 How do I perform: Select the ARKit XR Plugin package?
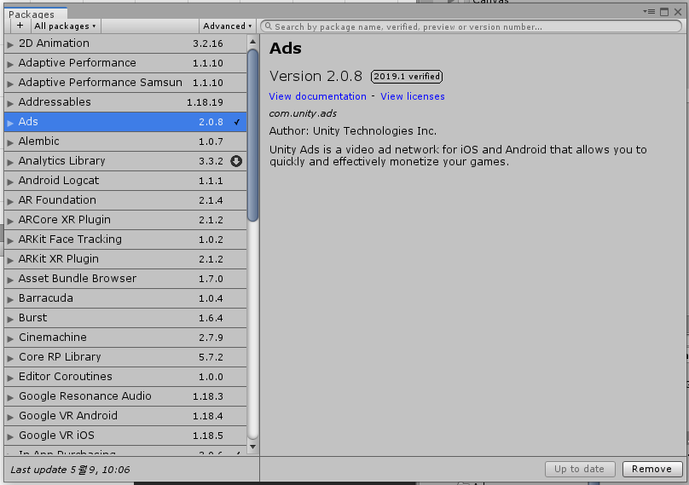point(125,259)
